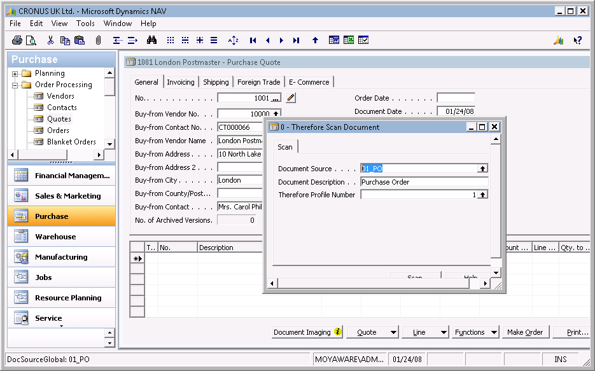Click the Make Order button
595x371 pixels.
[x=525, y=332]
